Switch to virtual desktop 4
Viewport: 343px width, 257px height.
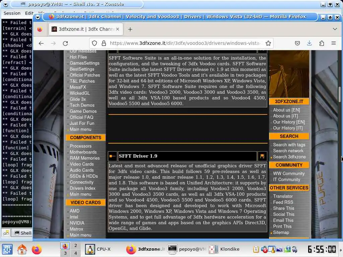point(75,253)
